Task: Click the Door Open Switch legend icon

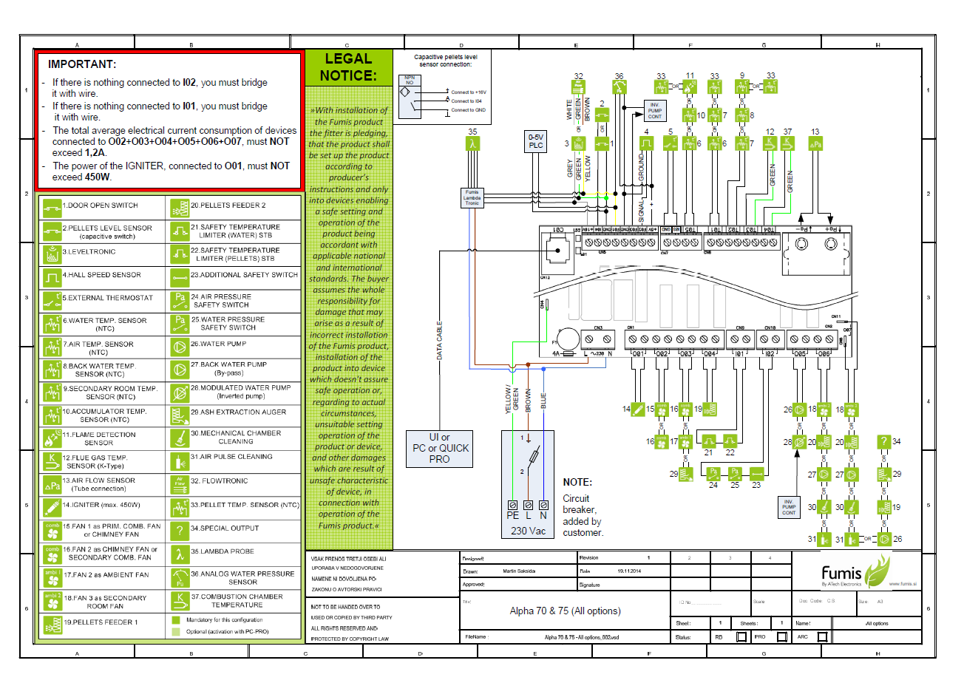Action: point(51,206)
